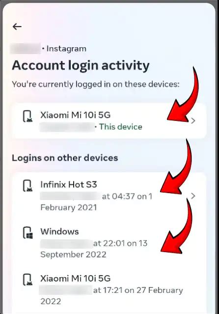
Task: Select the Xiaomi Mi 10i 5G name above the 17:21 timestamp
Action: [x=75, y=278]
